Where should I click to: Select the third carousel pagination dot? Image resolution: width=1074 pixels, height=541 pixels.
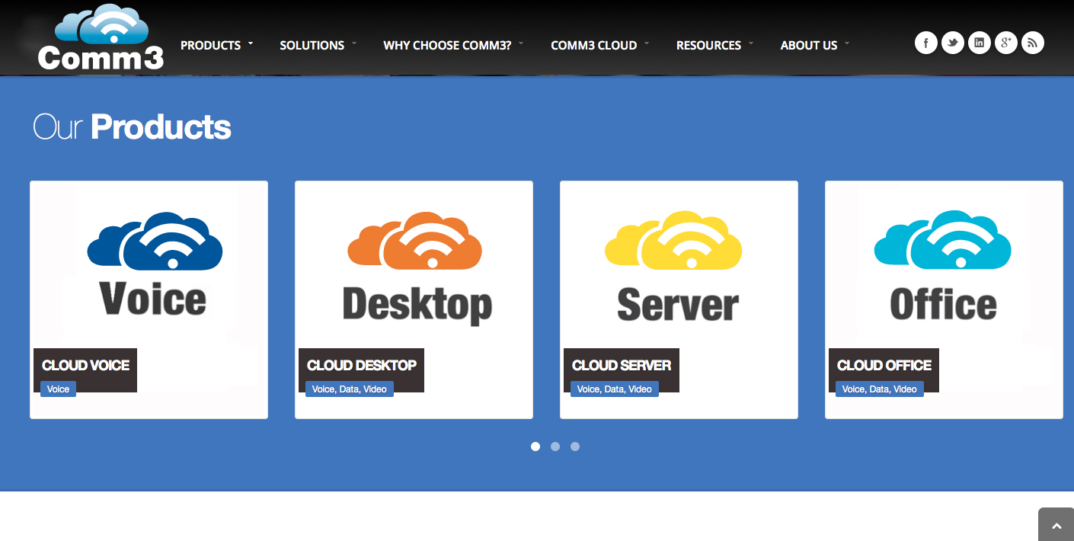click(x=575, y=447)
